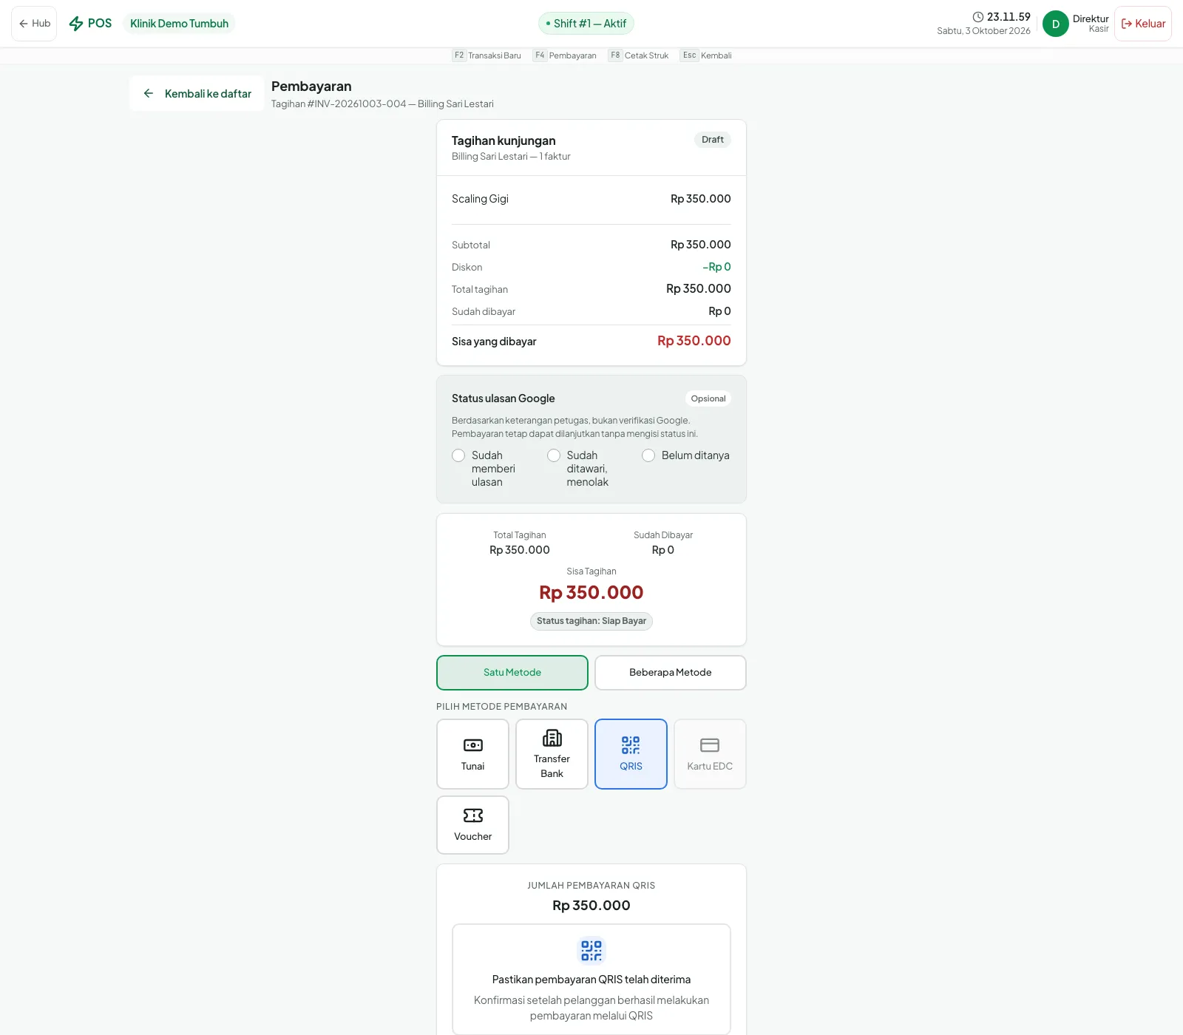The height and width of the screenshot is (1035, 1183).
Task: Click the ticket icon on Voucher
Action: point(473,815)
